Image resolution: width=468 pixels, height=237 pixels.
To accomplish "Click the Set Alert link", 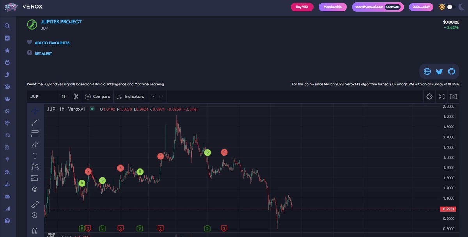I will point(43,53).
